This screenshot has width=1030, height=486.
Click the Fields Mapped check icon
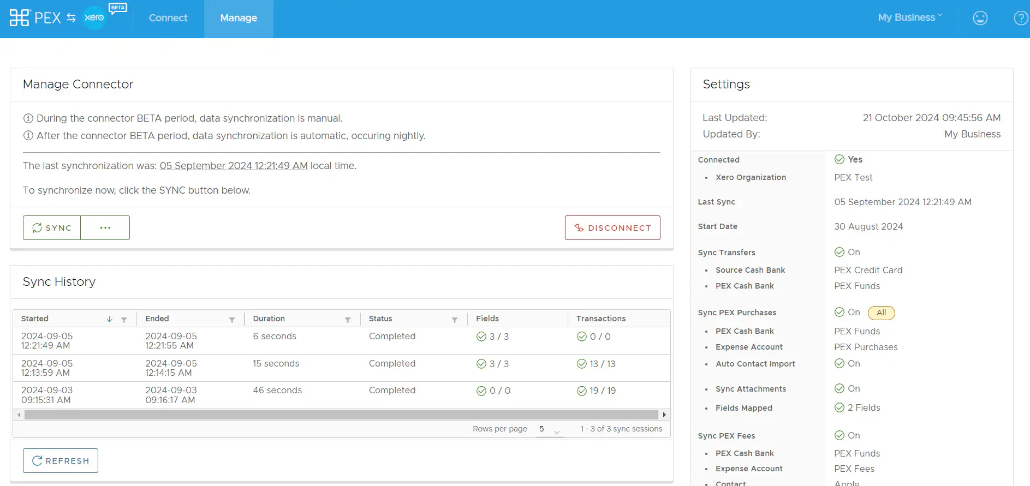(x=840, y=407)
